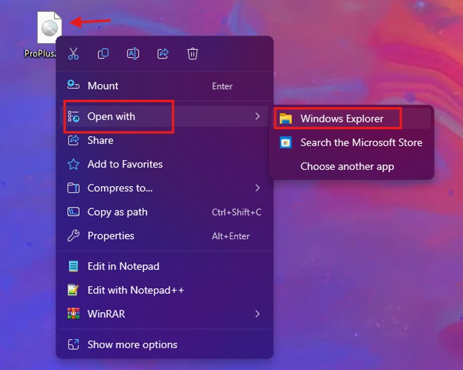Expand the chevron next to WinRAR
463x370 pixels.
pyautogui.click(x=257, y=314)
